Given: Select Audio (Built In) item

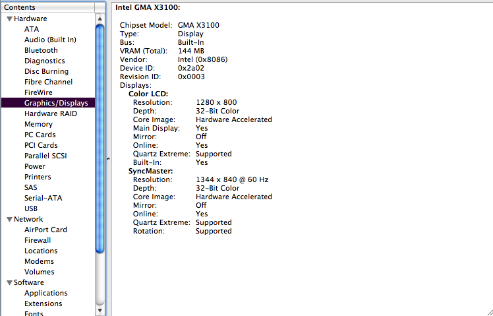Looking at the screenshot, I should (50, 40).
